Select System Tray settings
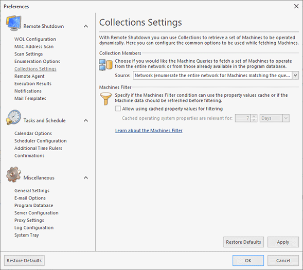303x270 pixels. point(27,235)
